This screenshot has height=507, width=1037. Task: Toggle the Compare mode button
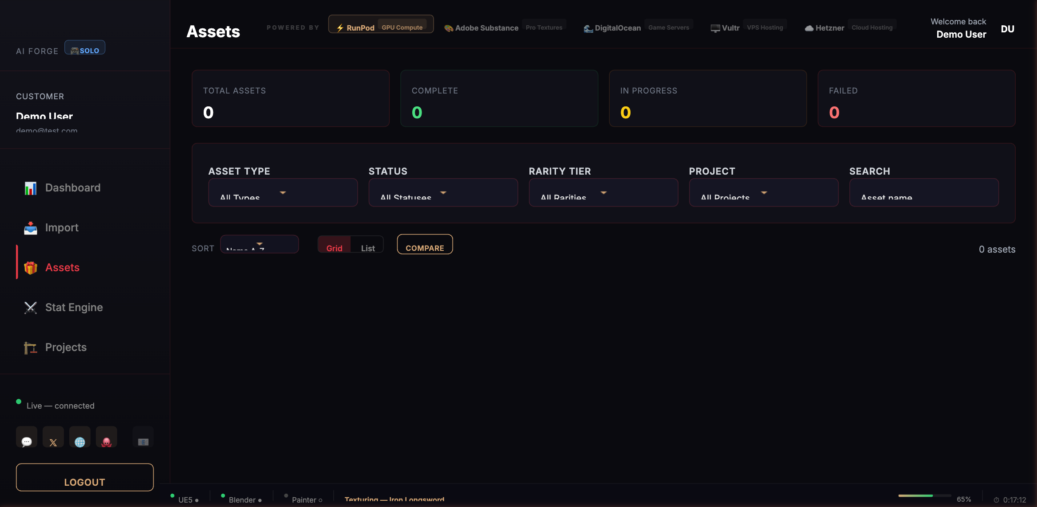[425, 245]
